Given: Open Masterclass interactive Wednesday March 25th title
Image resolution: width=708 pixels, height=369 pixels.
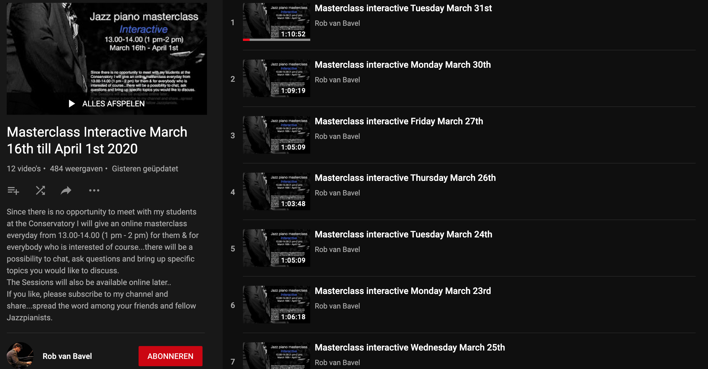Looking at the screenshot, I should [x=410, y=348].
